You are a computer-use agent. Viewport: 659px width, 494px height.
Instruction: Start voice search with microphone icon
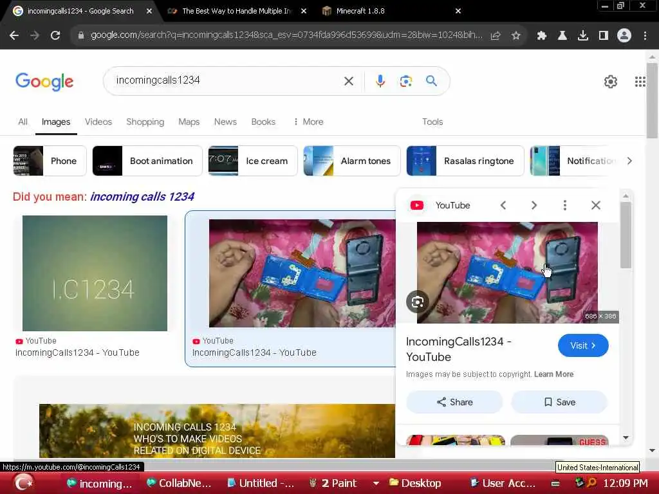tap(380, 81)
